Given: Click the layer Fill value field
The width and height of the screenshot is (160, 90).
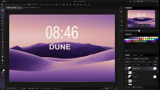Looking at the screenshot, I should [x=155, y=64].
